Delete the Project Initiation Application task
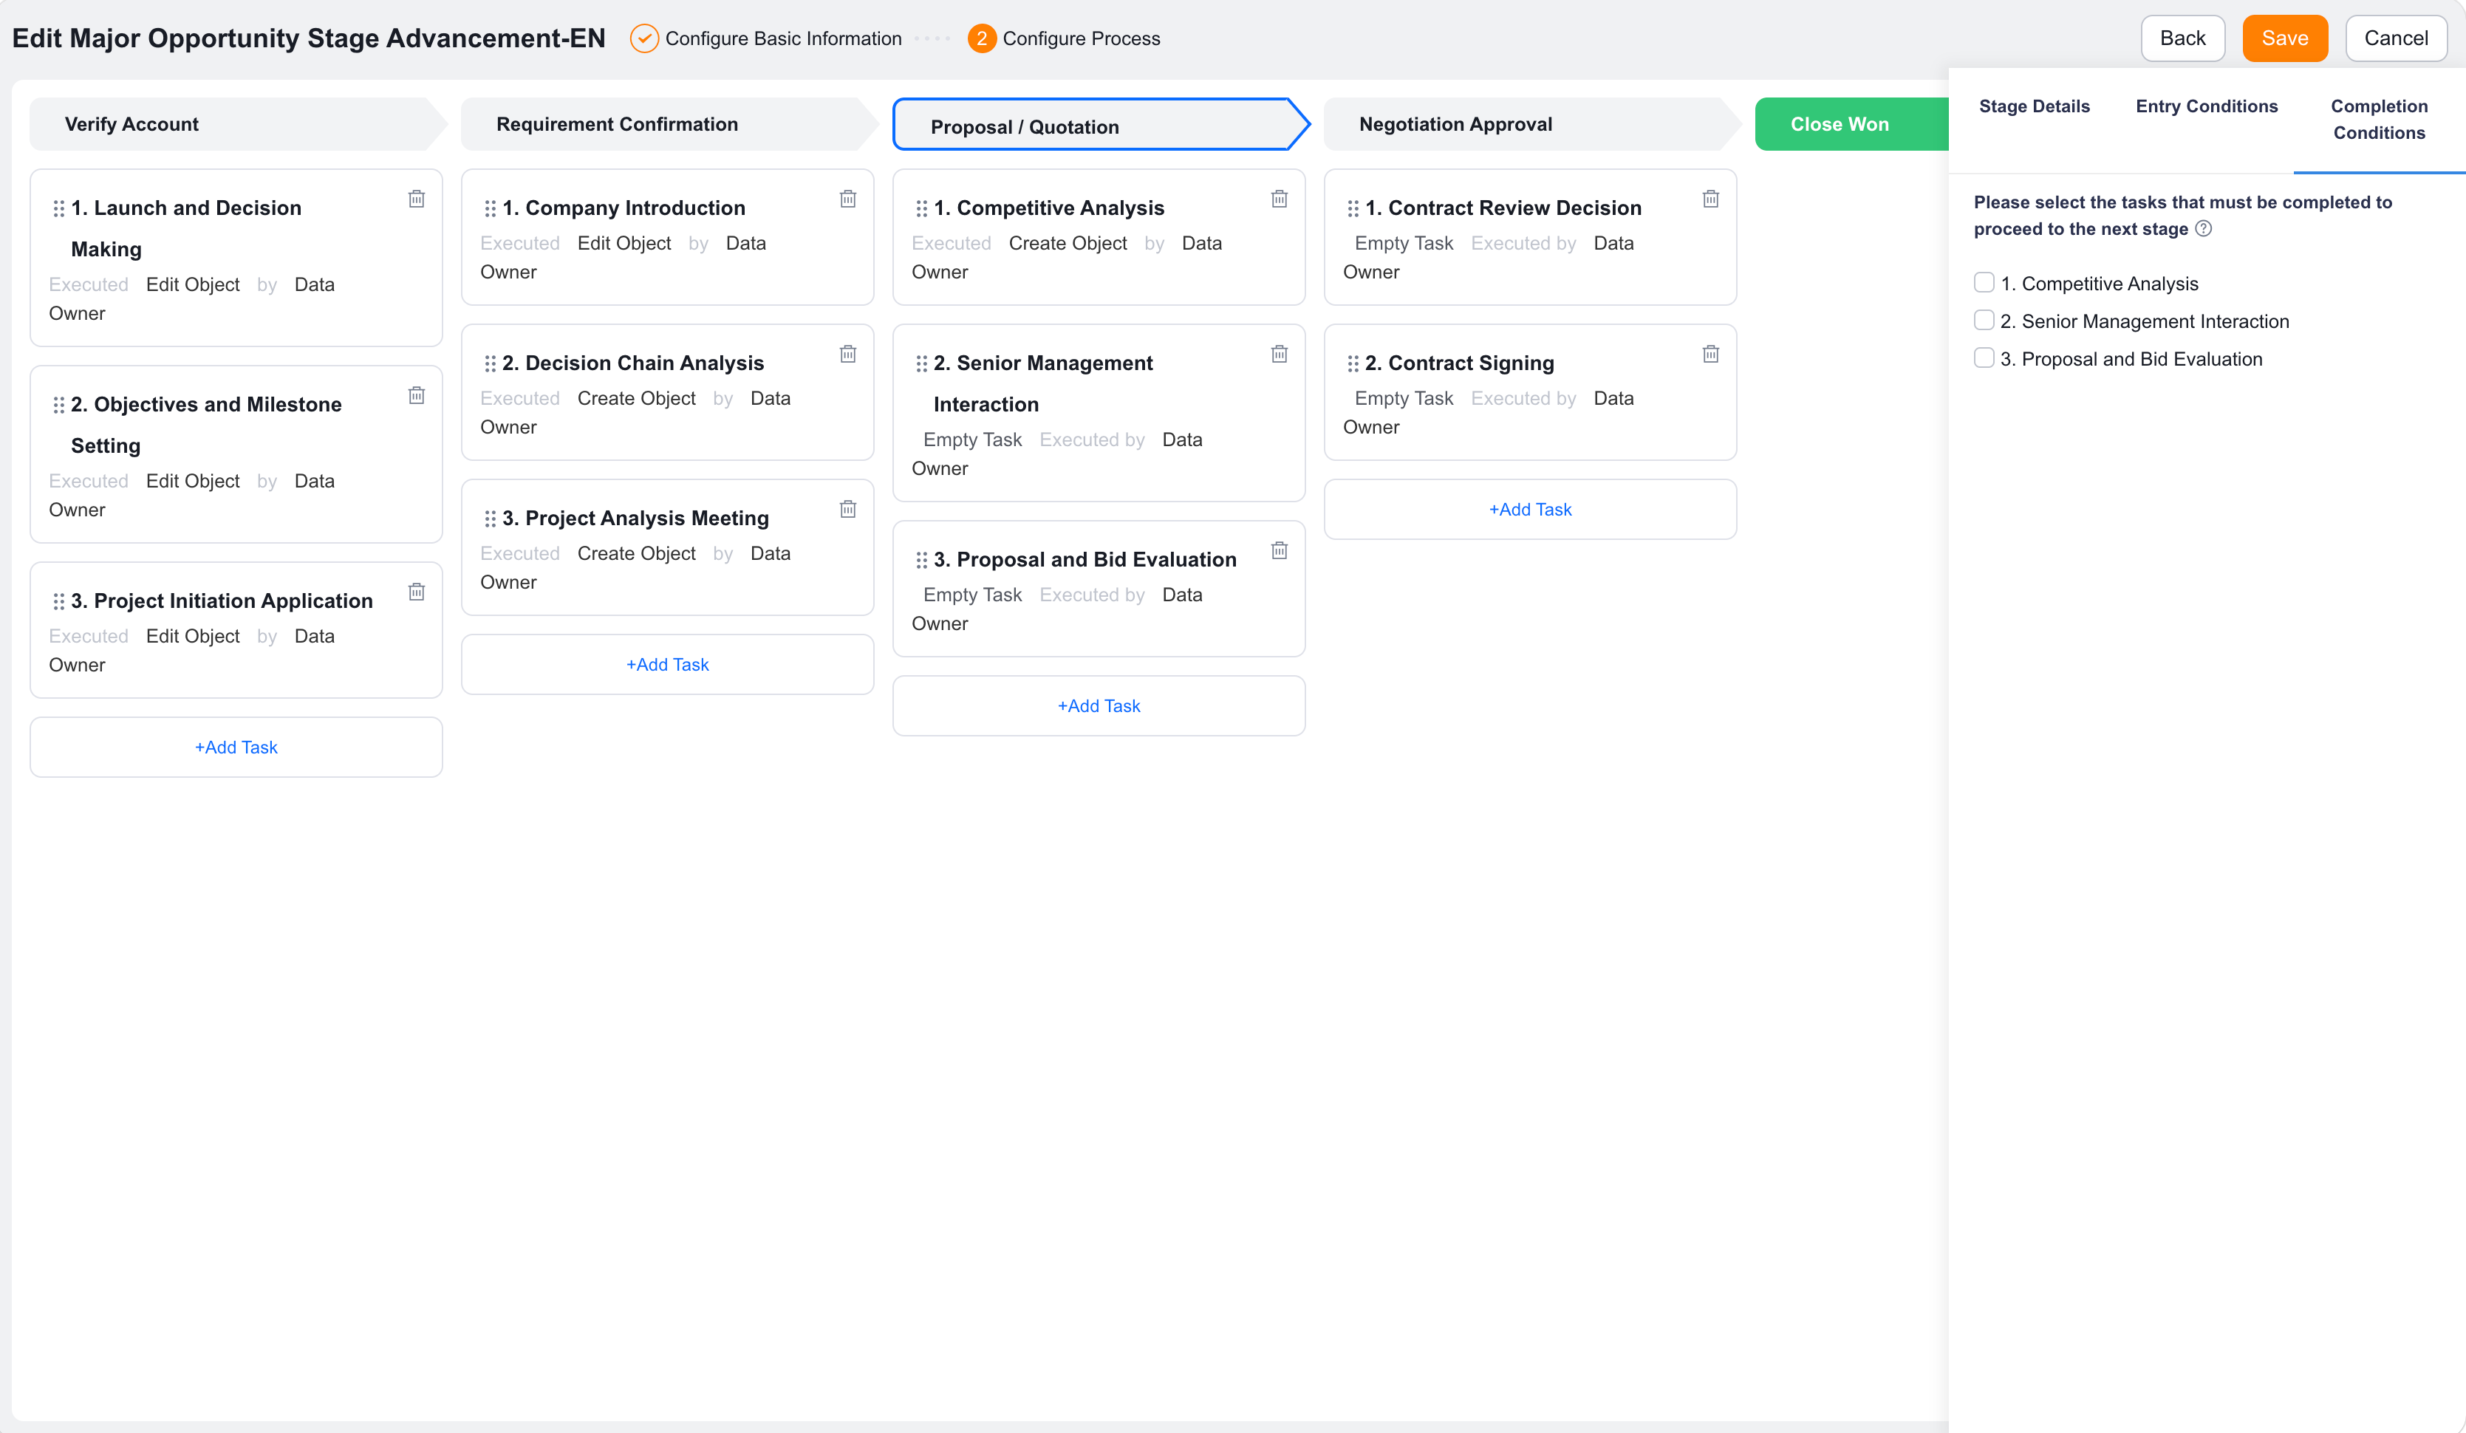 (416, 592)
